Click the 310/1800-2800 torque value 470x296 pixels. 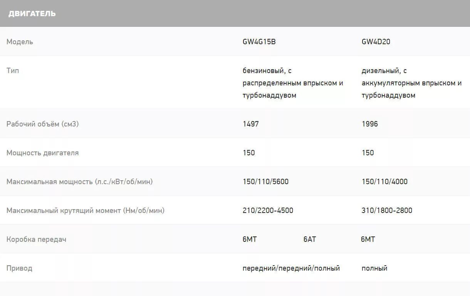(387, 211)
